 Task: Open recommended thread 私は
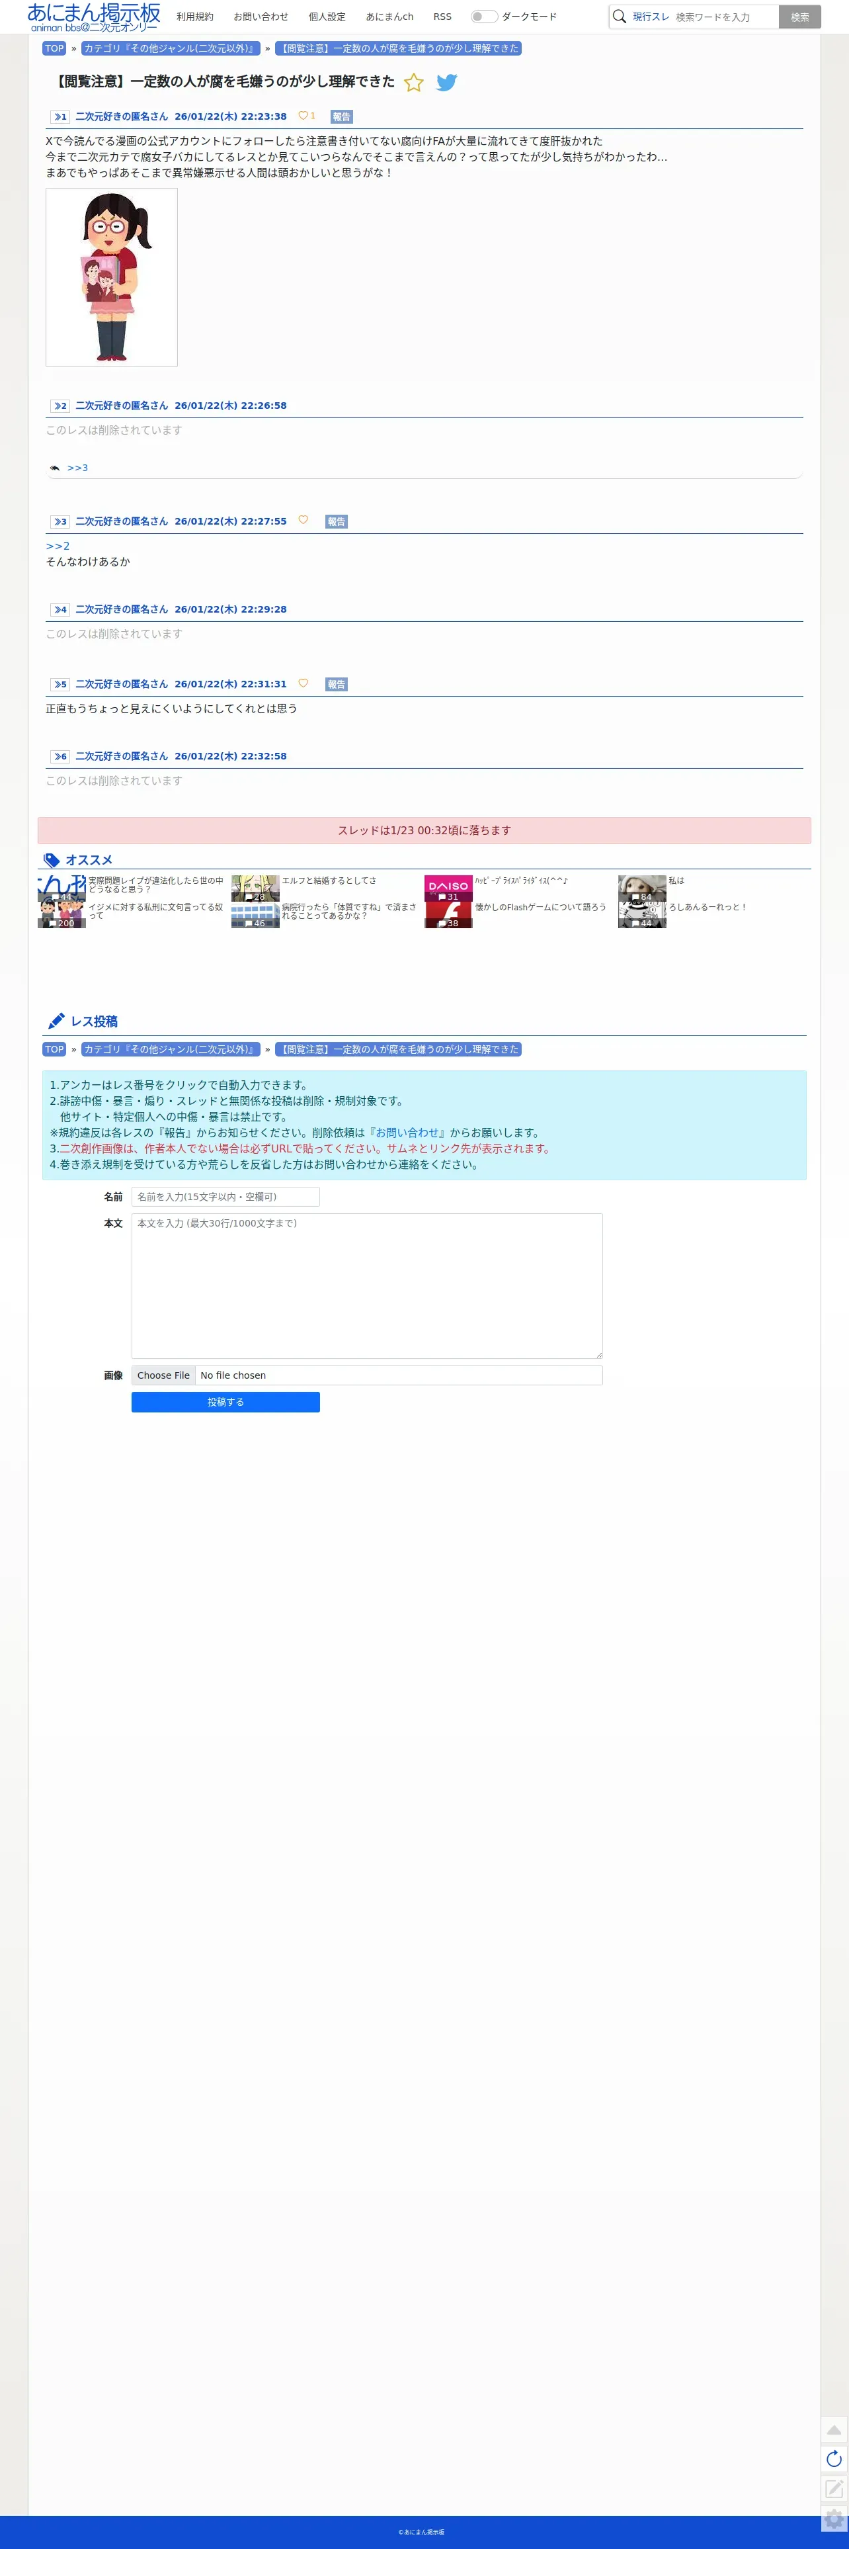click(676, 881)
